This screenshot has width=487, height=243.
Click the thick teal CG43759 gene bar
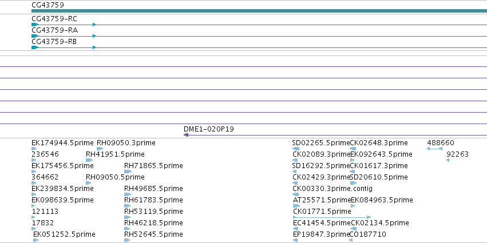pyautogui.click(x=259, y=11)
